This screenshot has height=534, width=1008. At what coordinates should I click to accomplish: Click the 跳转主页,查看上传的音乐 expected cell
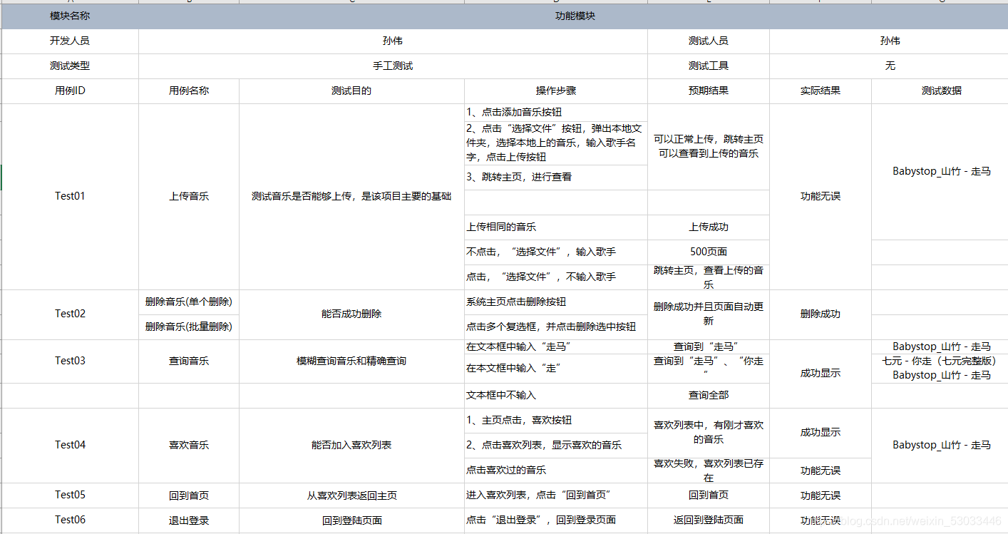(x=709, y=277)
